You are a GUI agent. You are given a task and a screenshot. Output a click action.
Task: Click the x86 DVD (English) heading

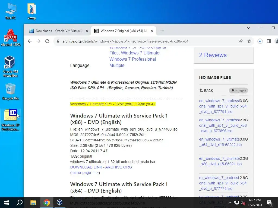(x=119, y=119)
